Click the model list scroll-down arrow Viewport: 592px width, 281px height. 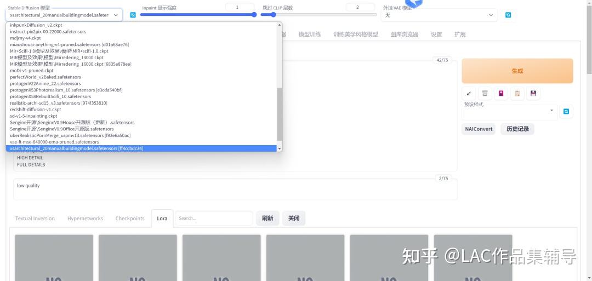tap(280, 149)
